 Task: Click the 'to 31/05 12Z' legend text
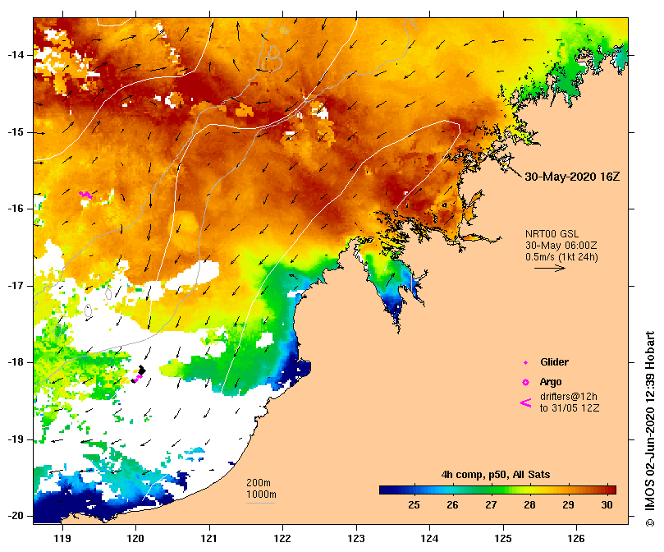(x=569, y=408)
